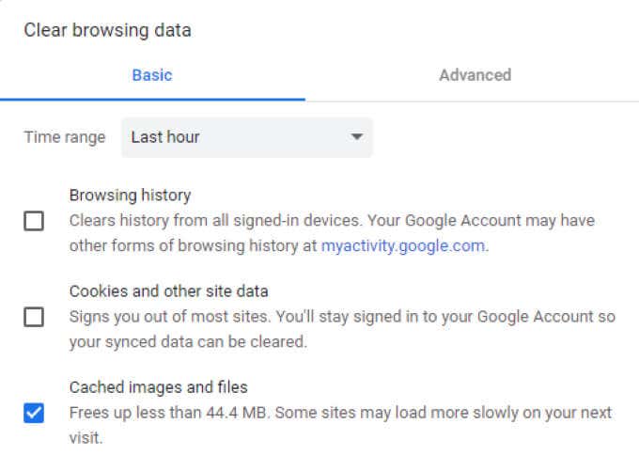Open the Advanced tab
The image size is (639, 455).
pyautogui.click(x=475, y=75)
